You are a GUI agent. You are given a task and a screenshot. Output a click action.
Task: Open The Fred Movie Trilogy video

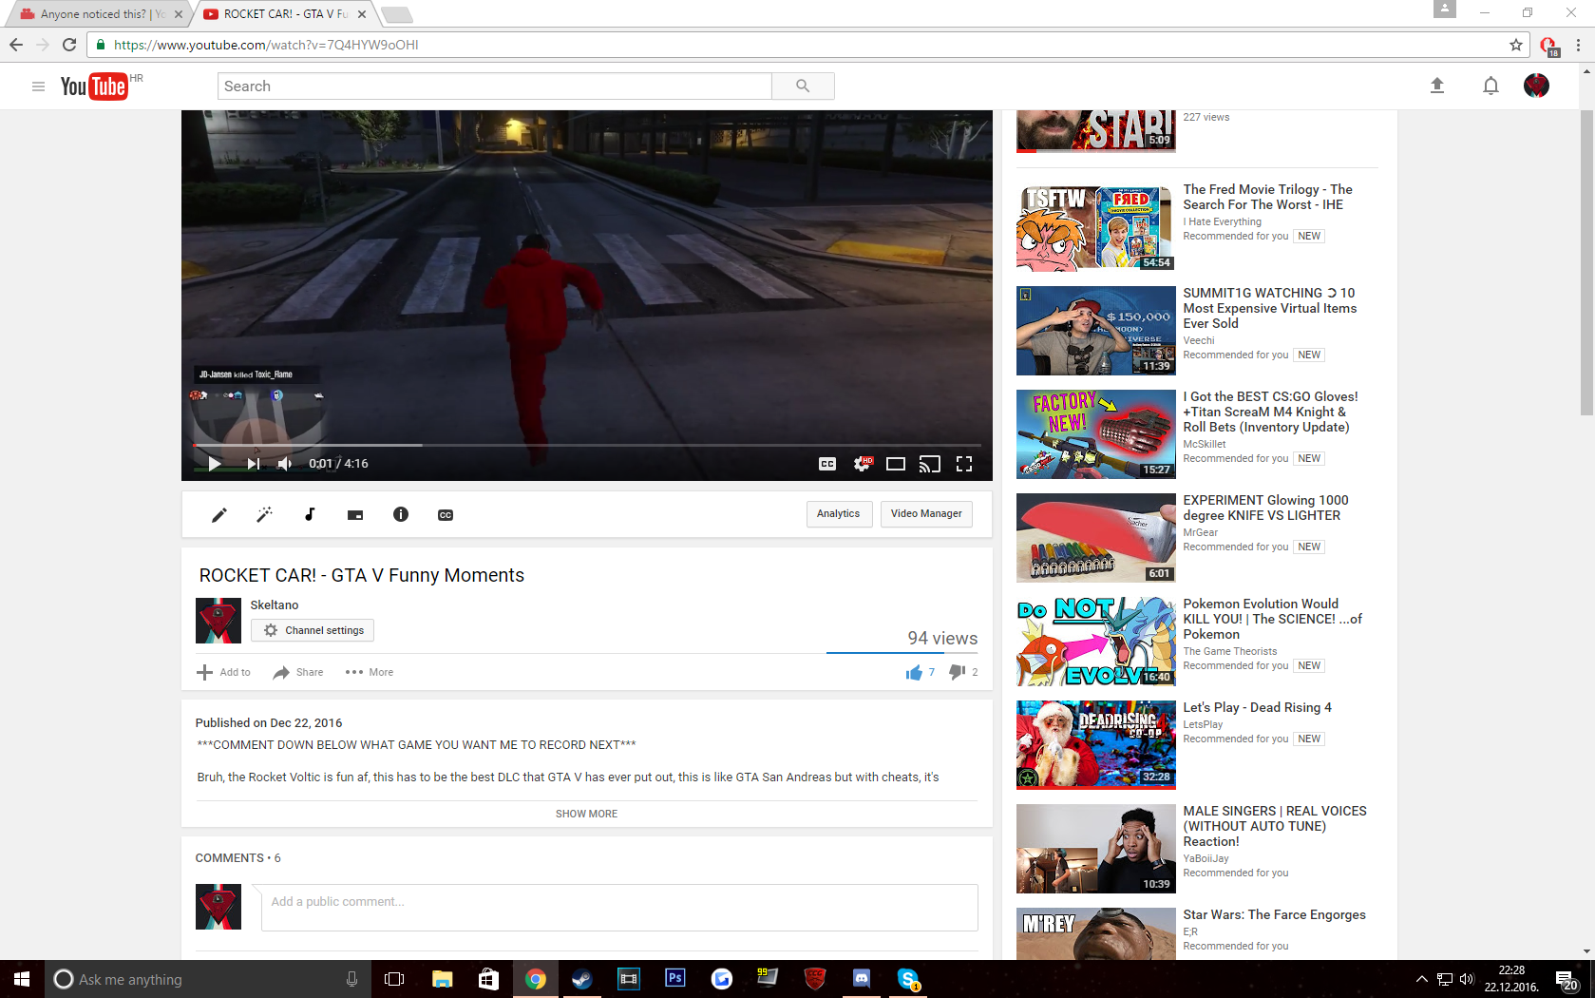click(x=1267, y=197)
